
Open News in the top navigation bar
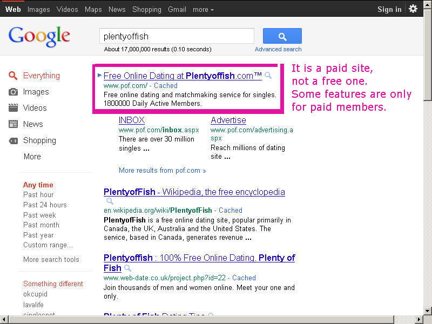pyautogui.click(x=117, y=9)
